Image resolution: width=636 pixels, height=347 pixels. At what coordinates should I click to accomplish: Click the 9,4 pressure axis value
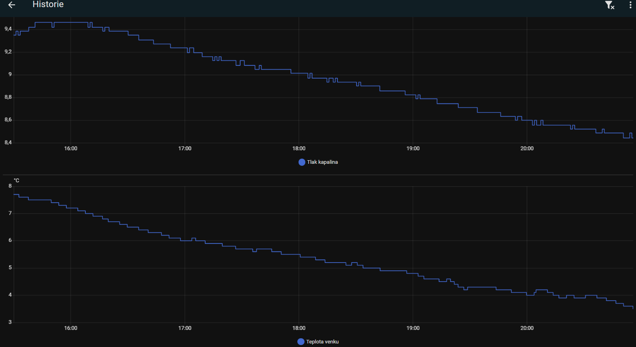coord(8,29)
